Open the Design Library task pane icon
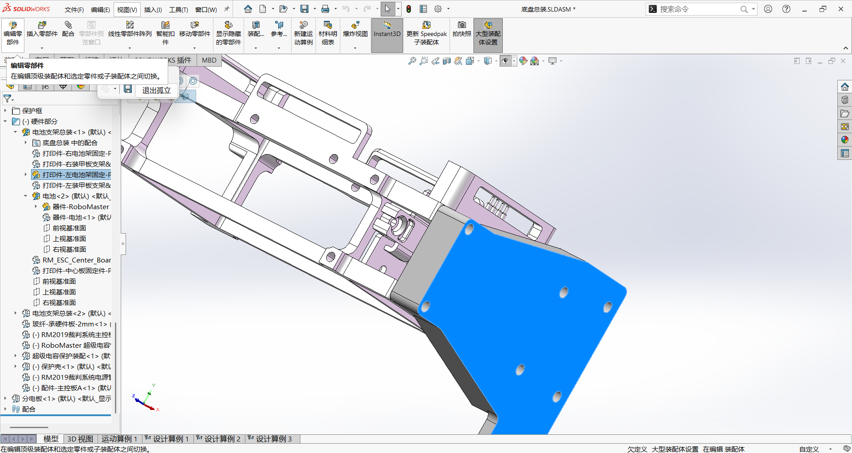The image size is (852, 453). (x=845, y=100)
